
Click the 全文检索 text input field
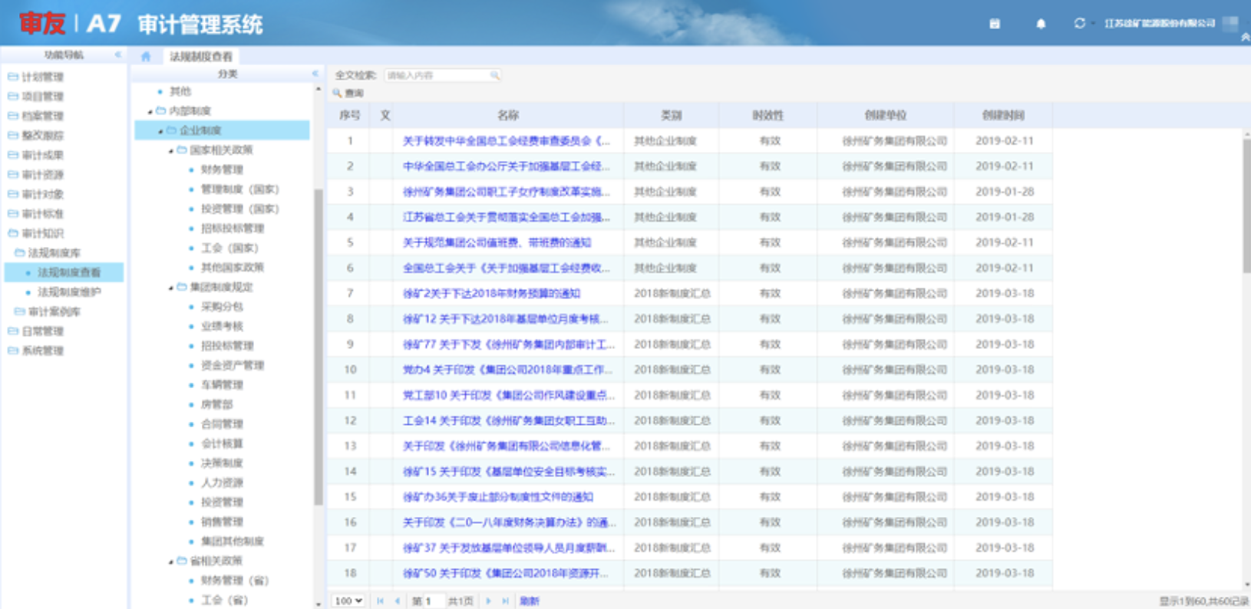(x=437, y=75)
